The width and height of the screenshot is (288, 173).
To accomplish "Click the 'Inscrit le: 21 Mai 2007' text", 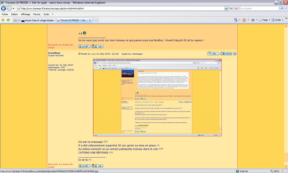I will pos(61,65).
